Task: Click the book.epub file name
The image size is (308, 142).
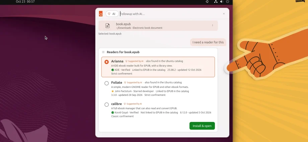Action: [x=123, y=24]
